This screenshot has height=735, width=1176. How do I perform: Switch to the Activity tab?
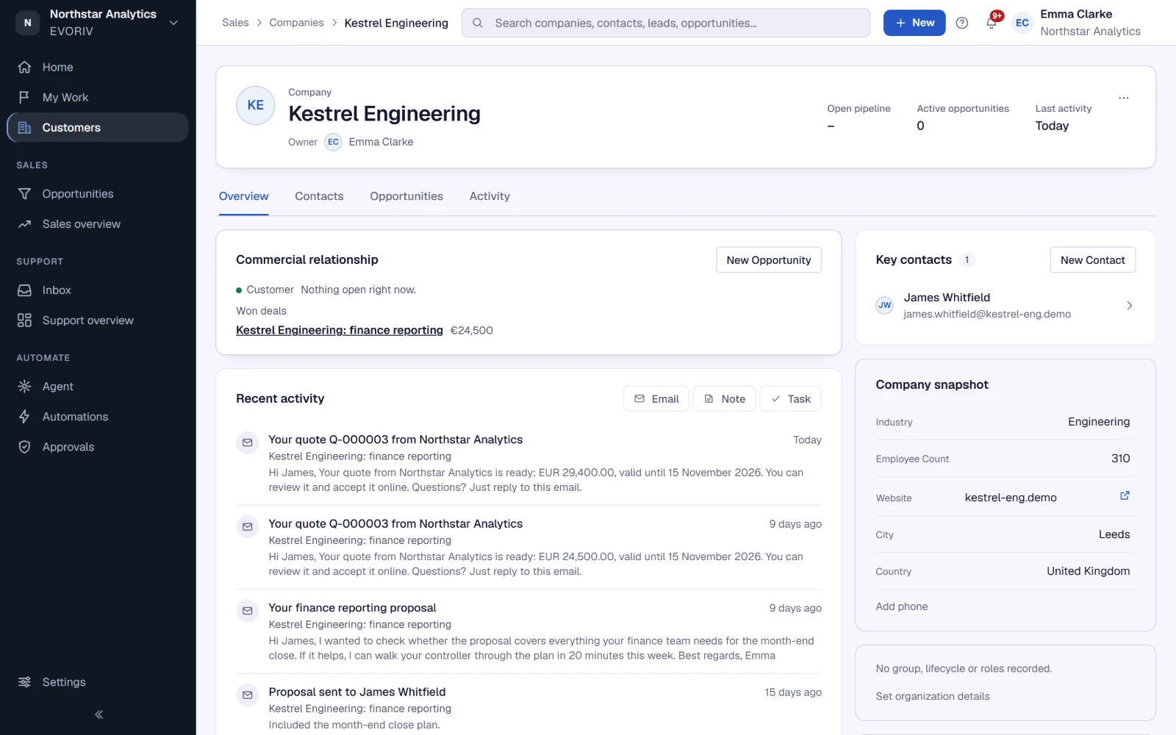(490, 196)
